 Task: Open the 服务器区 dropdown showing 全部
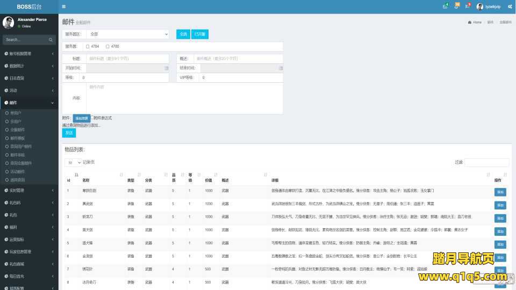point(128,34)
